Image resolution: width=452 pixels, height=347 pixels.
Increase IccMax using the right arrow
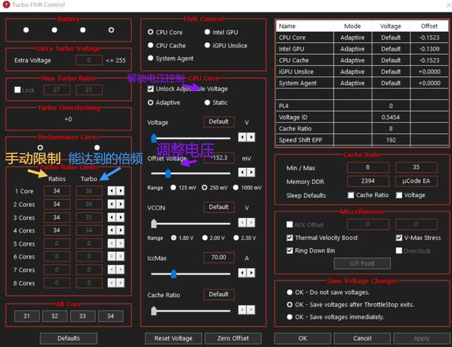tap(251, 273)
